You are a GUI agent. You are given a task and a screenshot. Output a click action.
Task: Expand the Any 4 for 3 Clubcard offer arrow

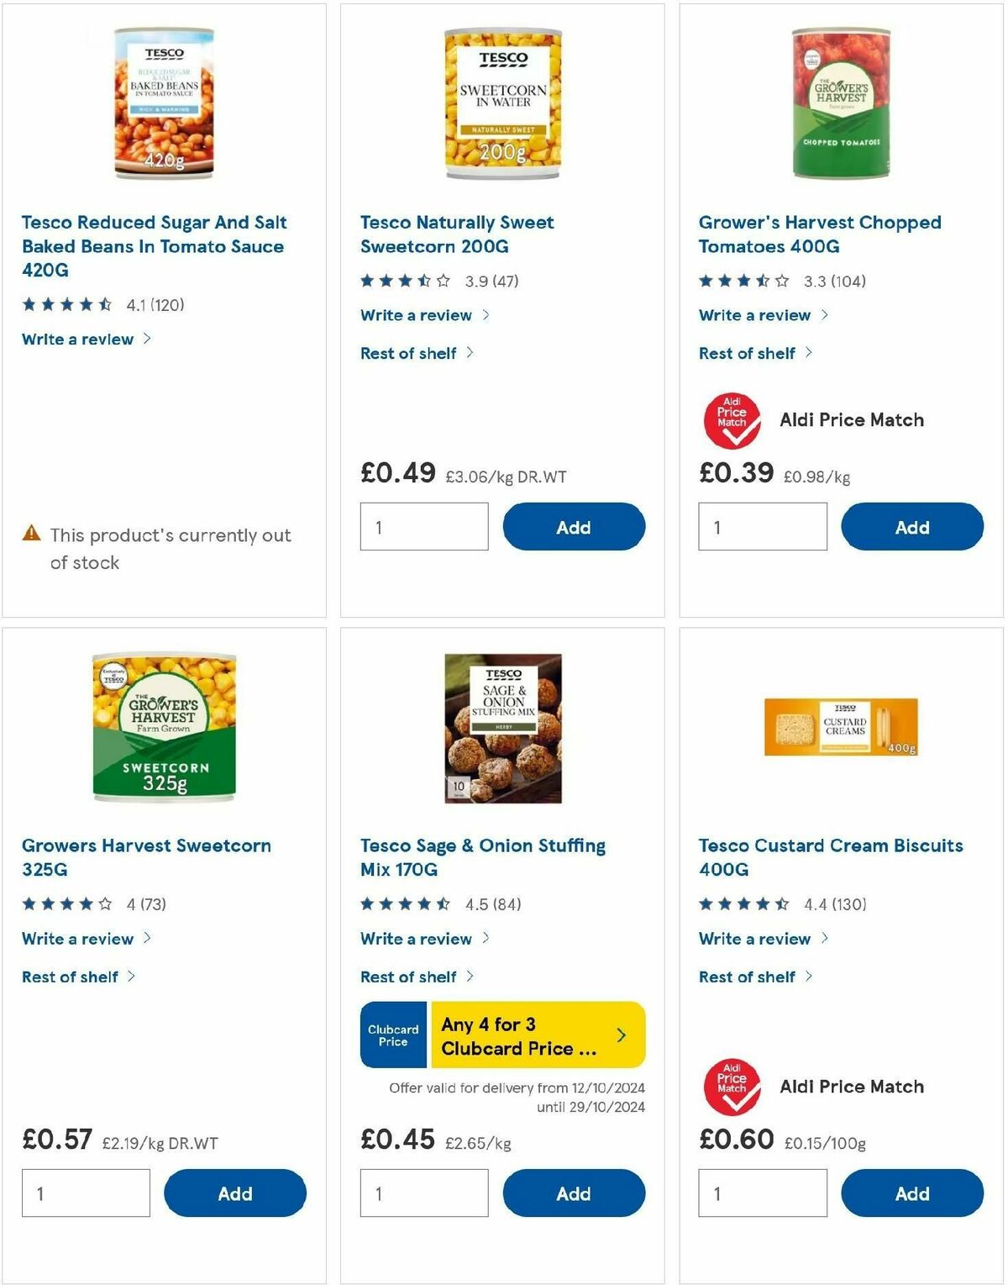click(622, 1035)
